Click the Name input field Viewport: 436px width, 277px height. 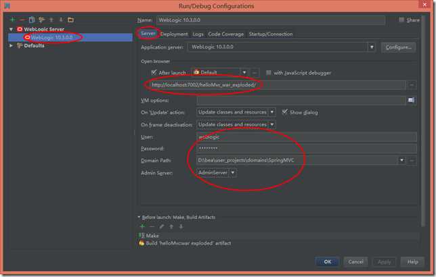coord(271,20)
